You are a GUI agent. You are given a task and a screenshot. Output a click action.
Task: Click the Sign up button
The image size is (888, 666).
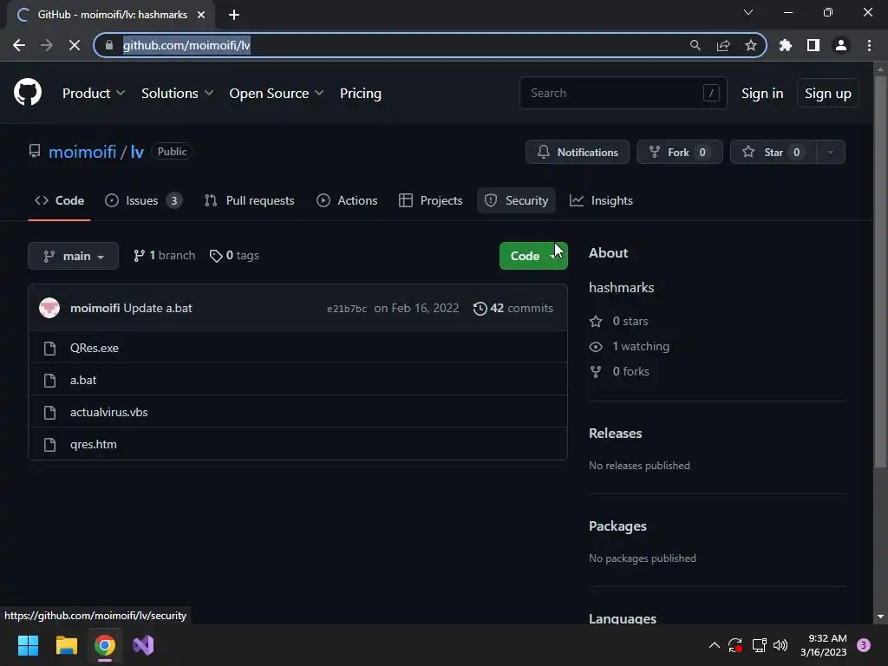[x=827, y=94]
